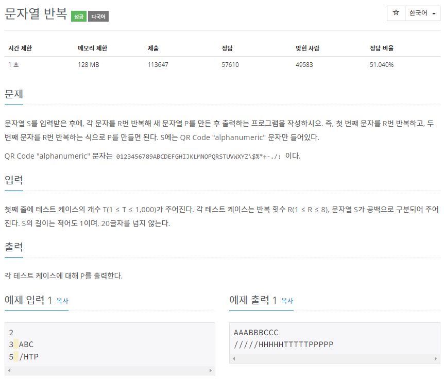Click the ratio 51.040%
Screen dimensions: 444x379
click(382, 64)
